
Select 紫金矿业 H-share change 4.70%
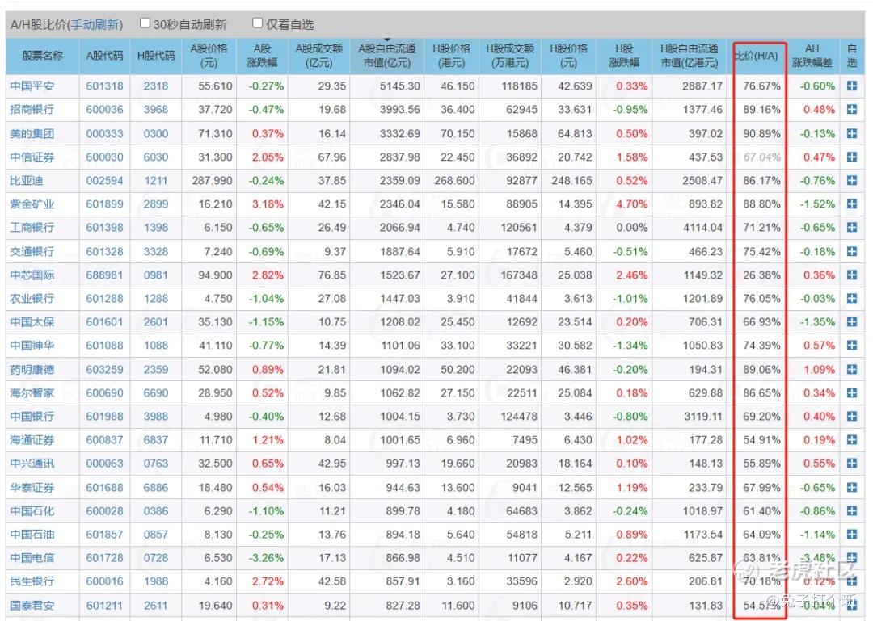click(x=631, y=204)
